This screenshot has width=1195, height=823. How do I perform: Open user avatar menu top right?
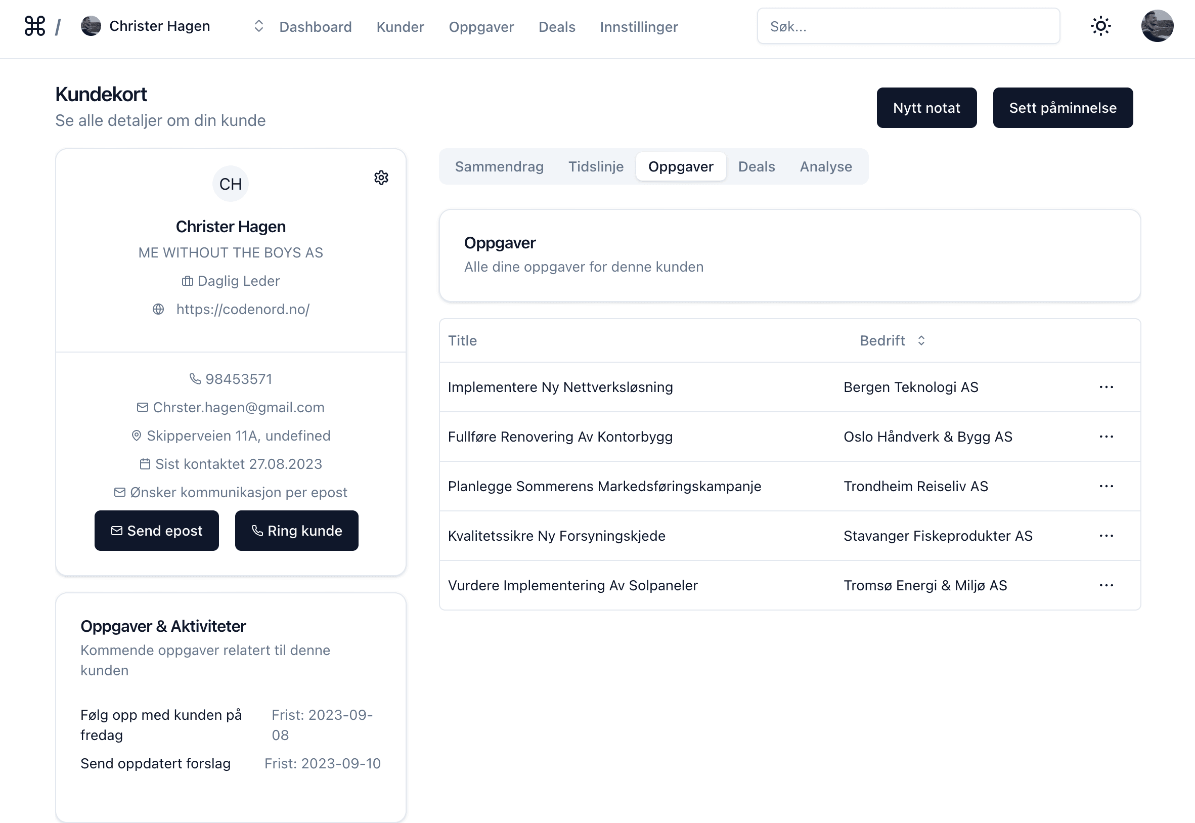click(x=1157, y=26)
